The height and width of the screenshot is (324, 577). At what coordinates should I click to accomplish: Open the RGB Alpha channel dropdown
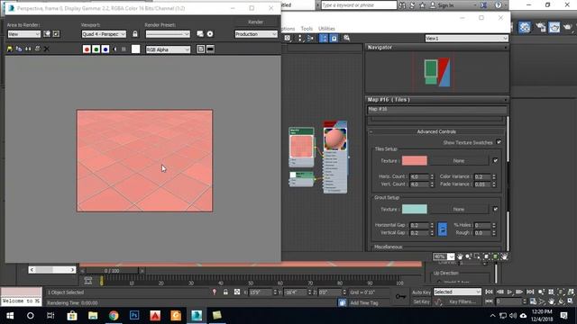[168, 49]
